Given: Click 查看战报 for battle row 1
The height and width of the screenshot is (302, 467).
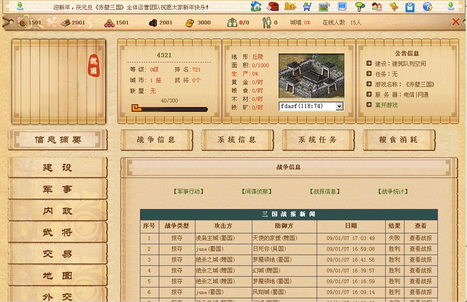Looking at the screenshot, I should point(420,238).
